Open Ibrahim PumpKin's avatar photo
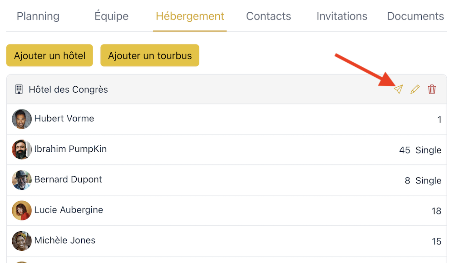454x263 pixels. coord(21,149)
